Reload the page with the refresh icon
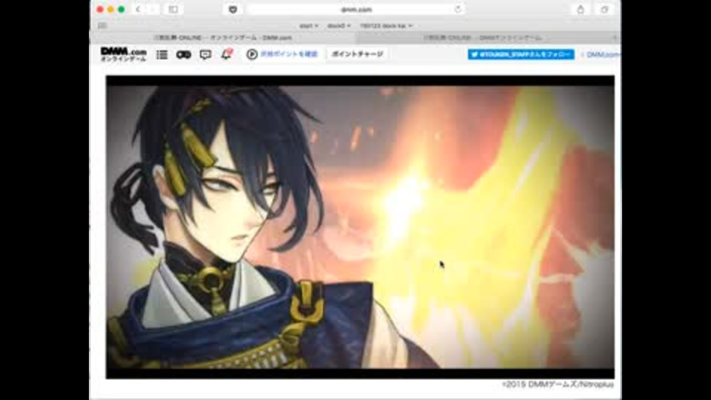 (x=458, y=9)
